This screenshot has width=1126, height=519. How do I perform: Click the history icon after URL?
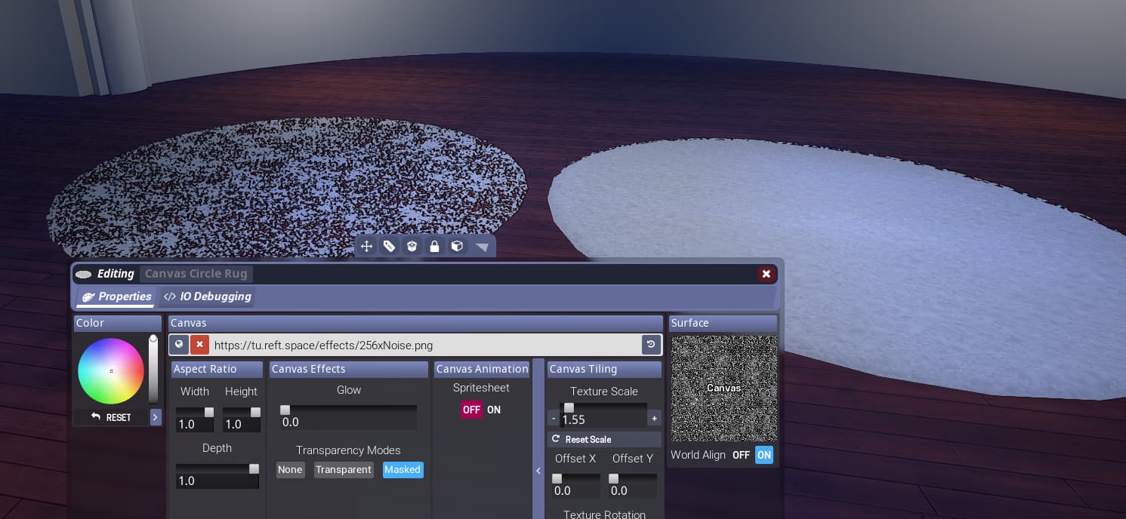(651, 345)
